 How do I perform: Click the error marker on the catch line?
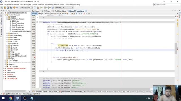[x=35, y=57]
